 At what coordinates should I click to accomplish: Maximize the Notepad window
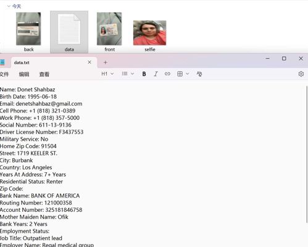click(284, 59)
